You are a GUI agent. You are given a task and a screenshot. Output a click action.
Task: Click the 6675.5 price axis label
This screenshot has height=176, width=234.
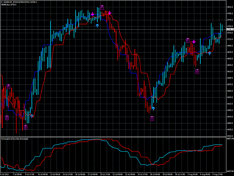tap(231, 52)
